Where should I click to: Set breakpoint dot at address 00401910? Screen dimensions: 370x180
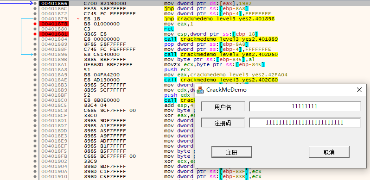coord(35,176)
